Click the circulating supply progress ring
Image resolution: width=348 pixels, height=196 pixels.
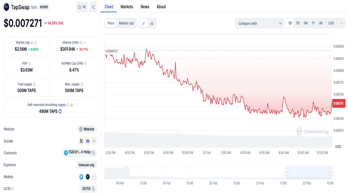(60, 111)
